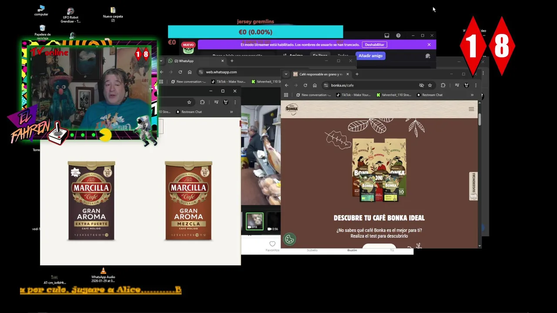
Task: Open Bonka site hamburger menu
Action: (x=471, y=109)
